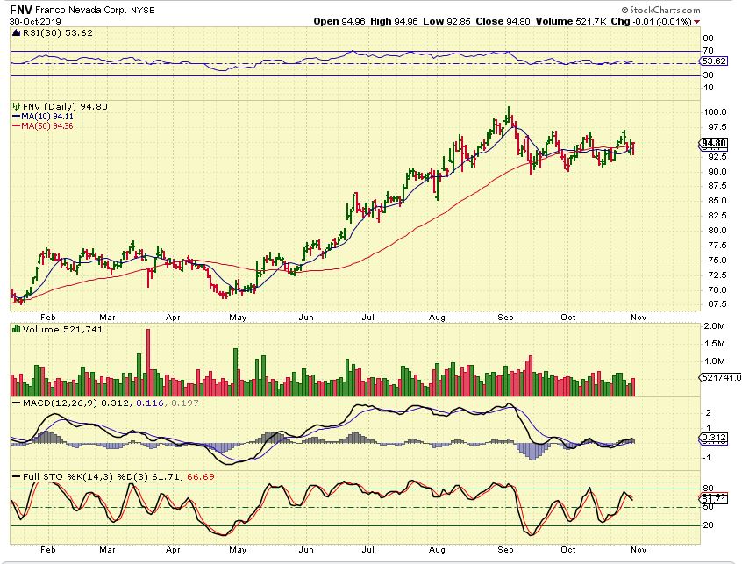
Task: Click the Volume 521,741 panel label
Action: pyautogui.click(x=62, y=329)
